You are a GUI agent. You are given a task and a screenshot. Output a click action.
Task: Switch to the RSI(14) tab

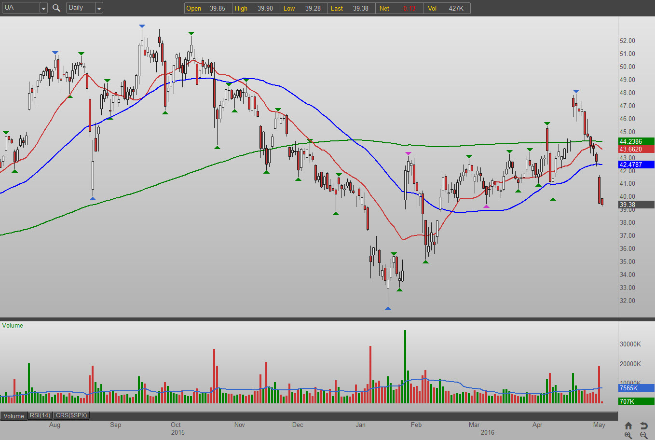click(40, 415)
